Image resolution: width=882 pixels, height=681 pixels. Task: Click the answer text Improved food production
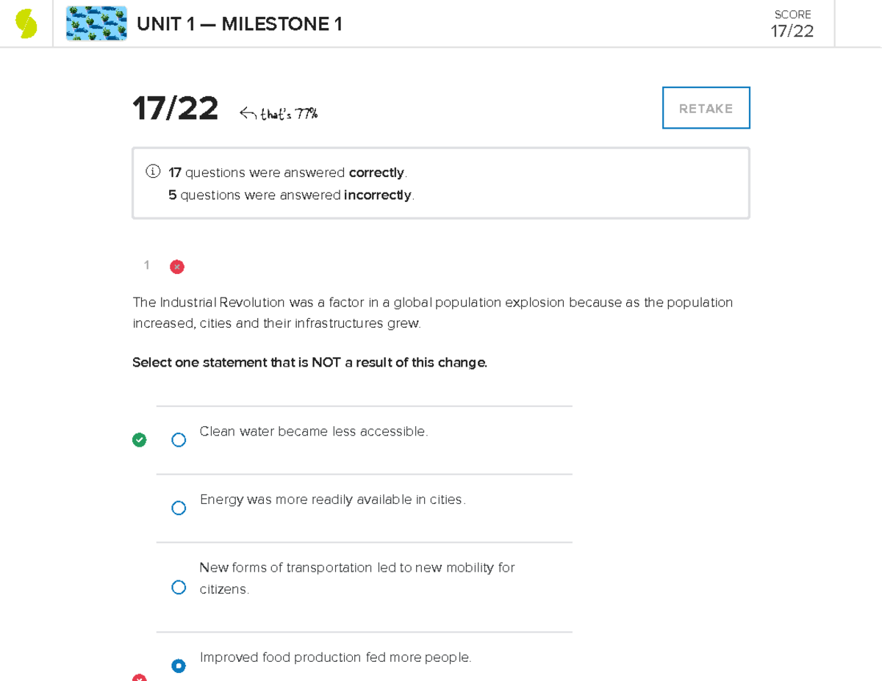335,657
